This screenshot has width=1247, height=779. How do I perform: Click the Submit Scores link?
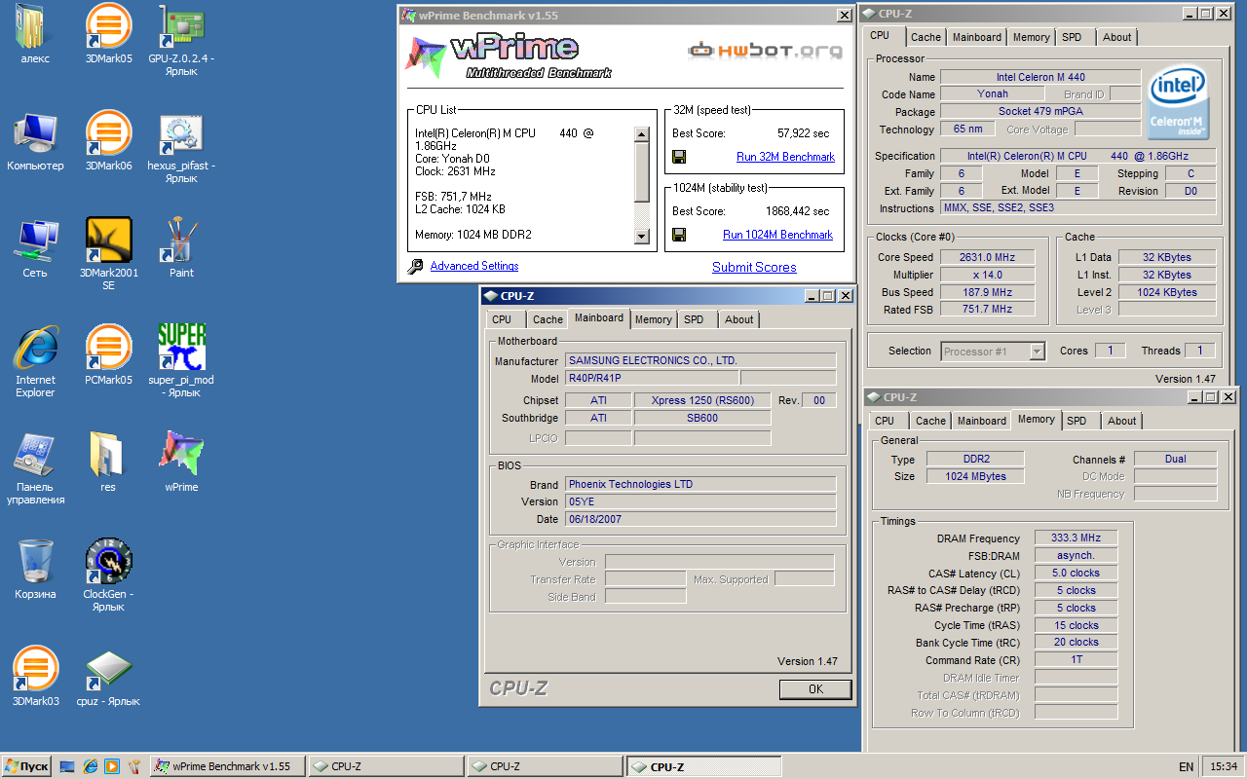[x=754, y=267]
